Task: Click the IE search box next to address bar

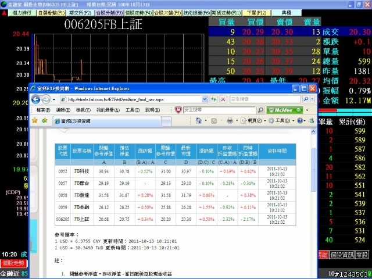Action: [x=265, y=99]
